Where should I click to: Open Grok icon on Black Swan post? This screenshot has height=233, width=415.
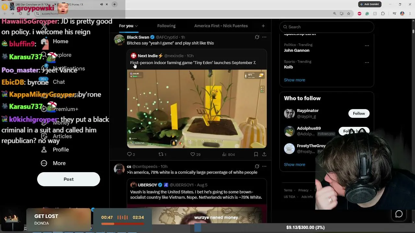(x=257, y=37)
